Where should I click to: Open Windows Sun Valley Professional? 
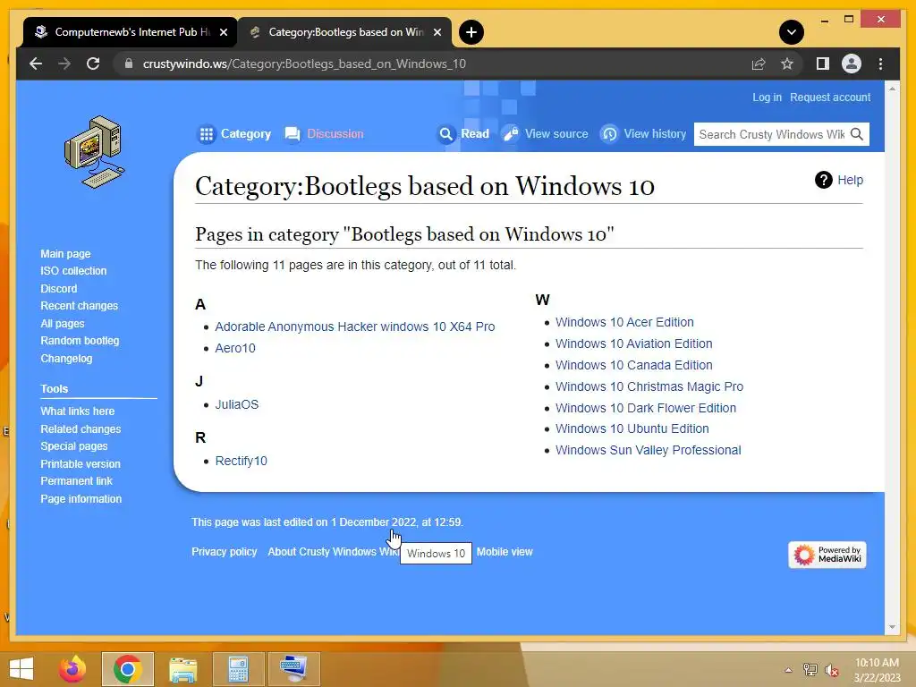(648, 451)
